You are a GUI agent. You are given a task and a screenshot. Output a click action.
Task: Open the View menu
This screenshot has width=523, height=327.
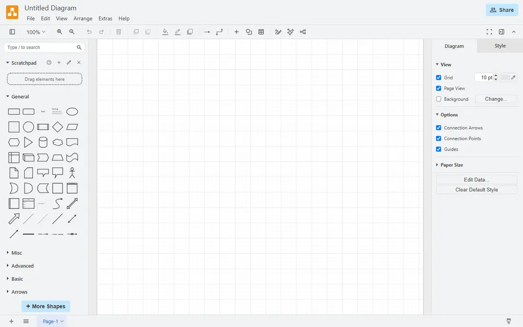[x=61, y=19]
